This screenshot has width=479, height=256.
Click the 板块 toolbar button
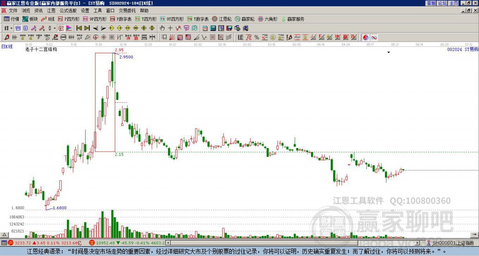click(x=30, y=19)
